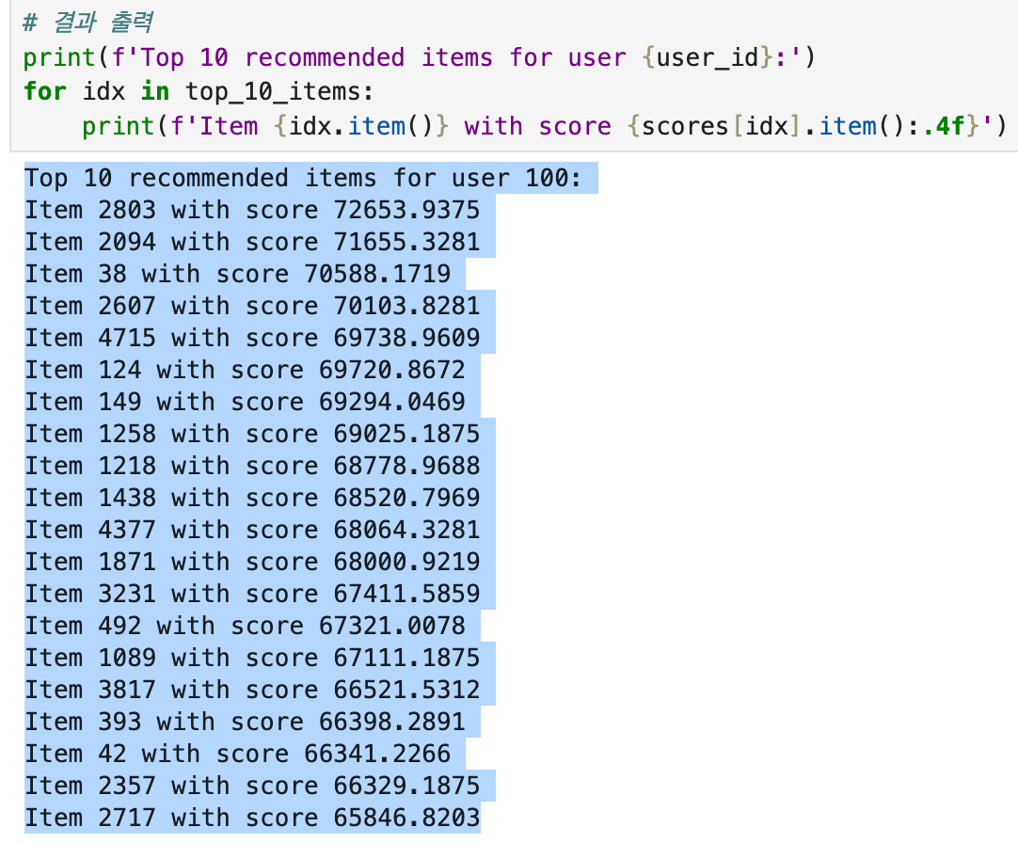Click the 'Item 1089 with score 67111.1875' line
Image resolution: width=1018 pixels, height=843 pixels.
pos(252,658)
